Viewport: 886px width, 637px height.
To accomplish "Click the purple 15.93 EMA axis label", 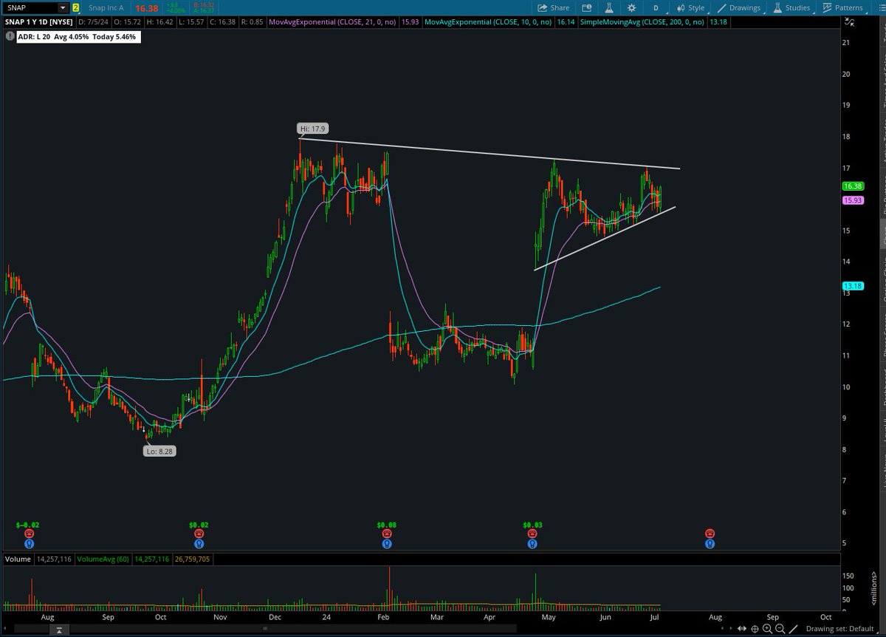I will (853, 200).
